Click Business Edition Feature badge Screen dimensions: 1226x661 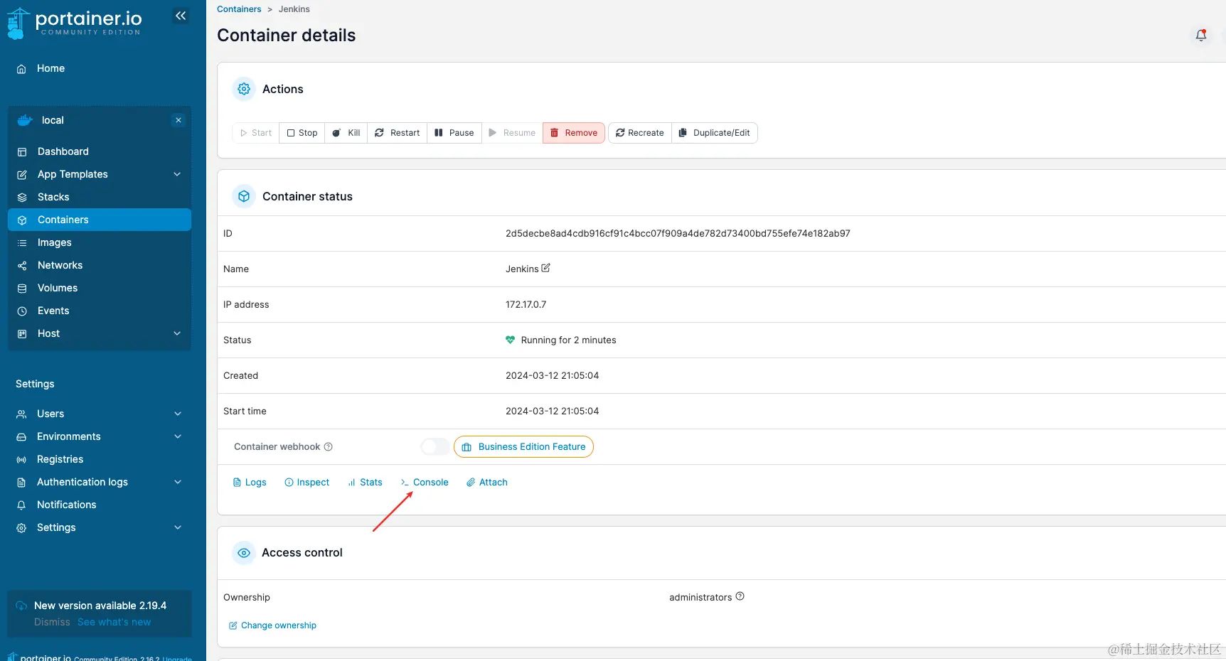[x=523, y=447]
